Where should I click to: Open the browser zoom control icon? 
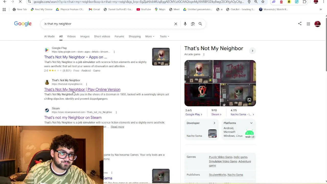click(x=256, y=2)
